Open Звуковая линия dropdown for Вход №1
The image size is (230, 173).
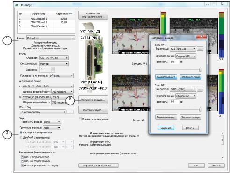(x=186, y=56)
